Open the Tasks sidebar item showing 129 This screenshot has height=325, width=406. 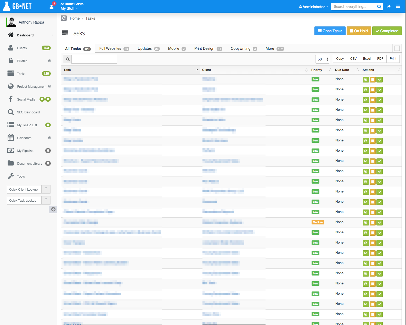pyautogui.click(x=29, y=74)
